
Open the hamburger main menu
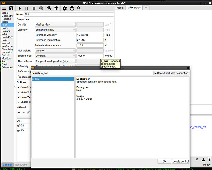(x=4, y=8)
